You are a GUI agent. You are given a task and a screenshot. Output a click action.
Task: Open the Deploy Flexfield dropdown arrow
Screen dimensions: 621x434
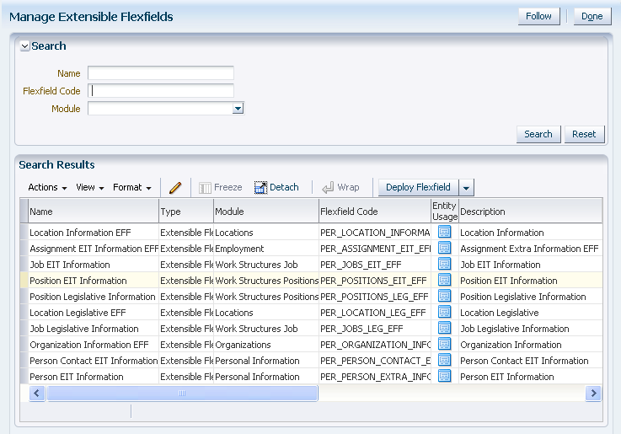(467, 188)
